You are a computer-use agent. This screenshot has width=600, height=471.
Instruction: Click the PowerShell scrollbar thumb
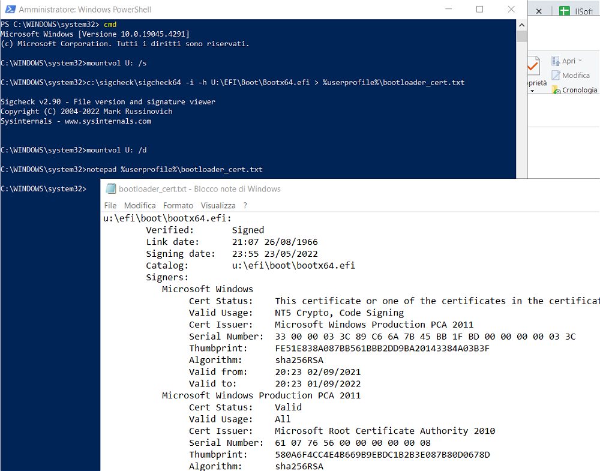521,36
